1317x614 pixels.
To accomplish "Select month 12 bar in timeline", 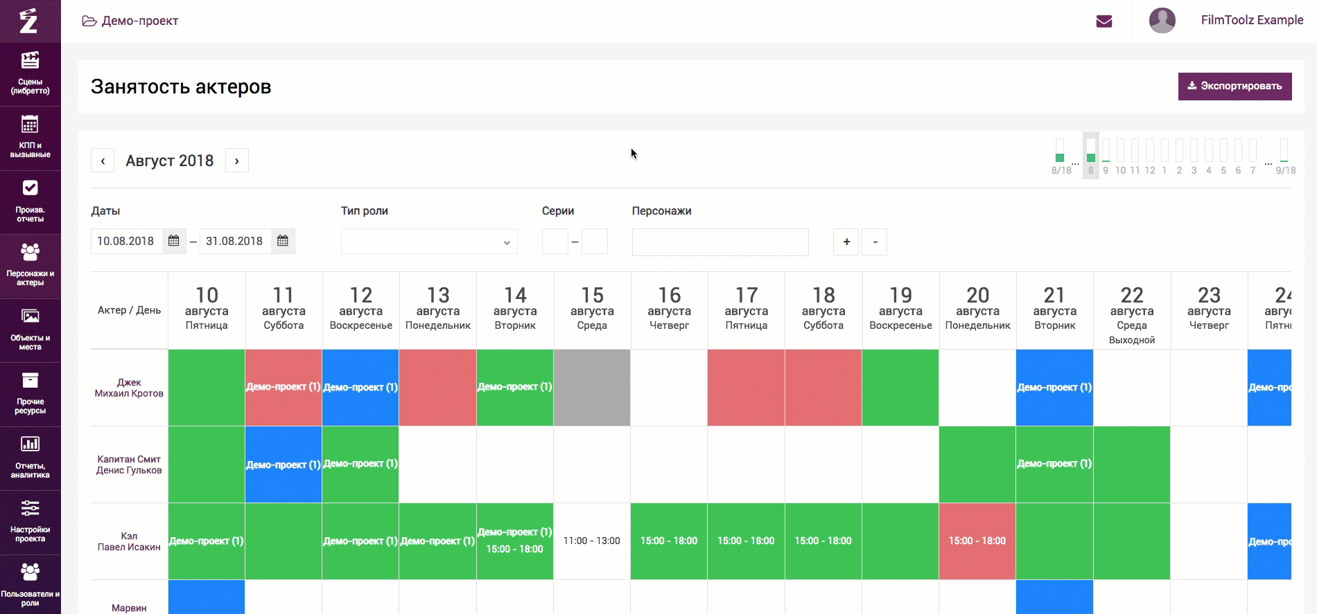I will coord(1150,156).
